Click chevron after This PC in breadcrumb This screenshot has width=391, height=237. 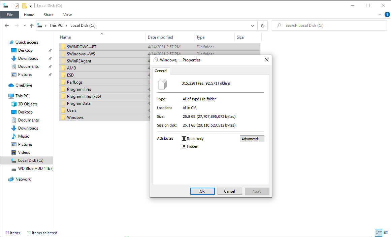point(66,26)
